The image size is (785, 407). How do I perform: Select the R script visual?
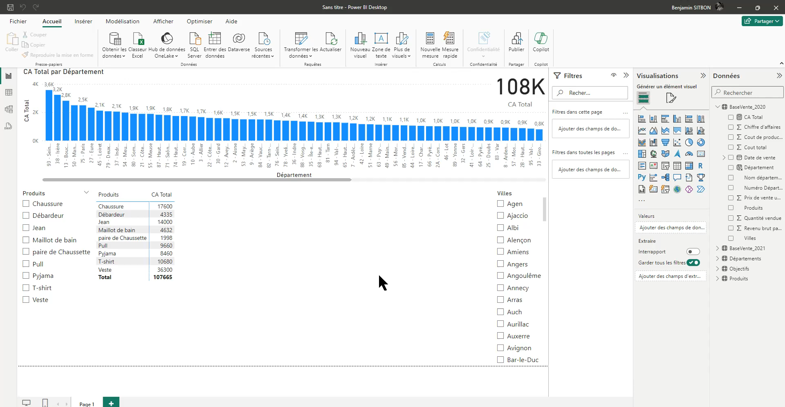(x=701, y=166)
